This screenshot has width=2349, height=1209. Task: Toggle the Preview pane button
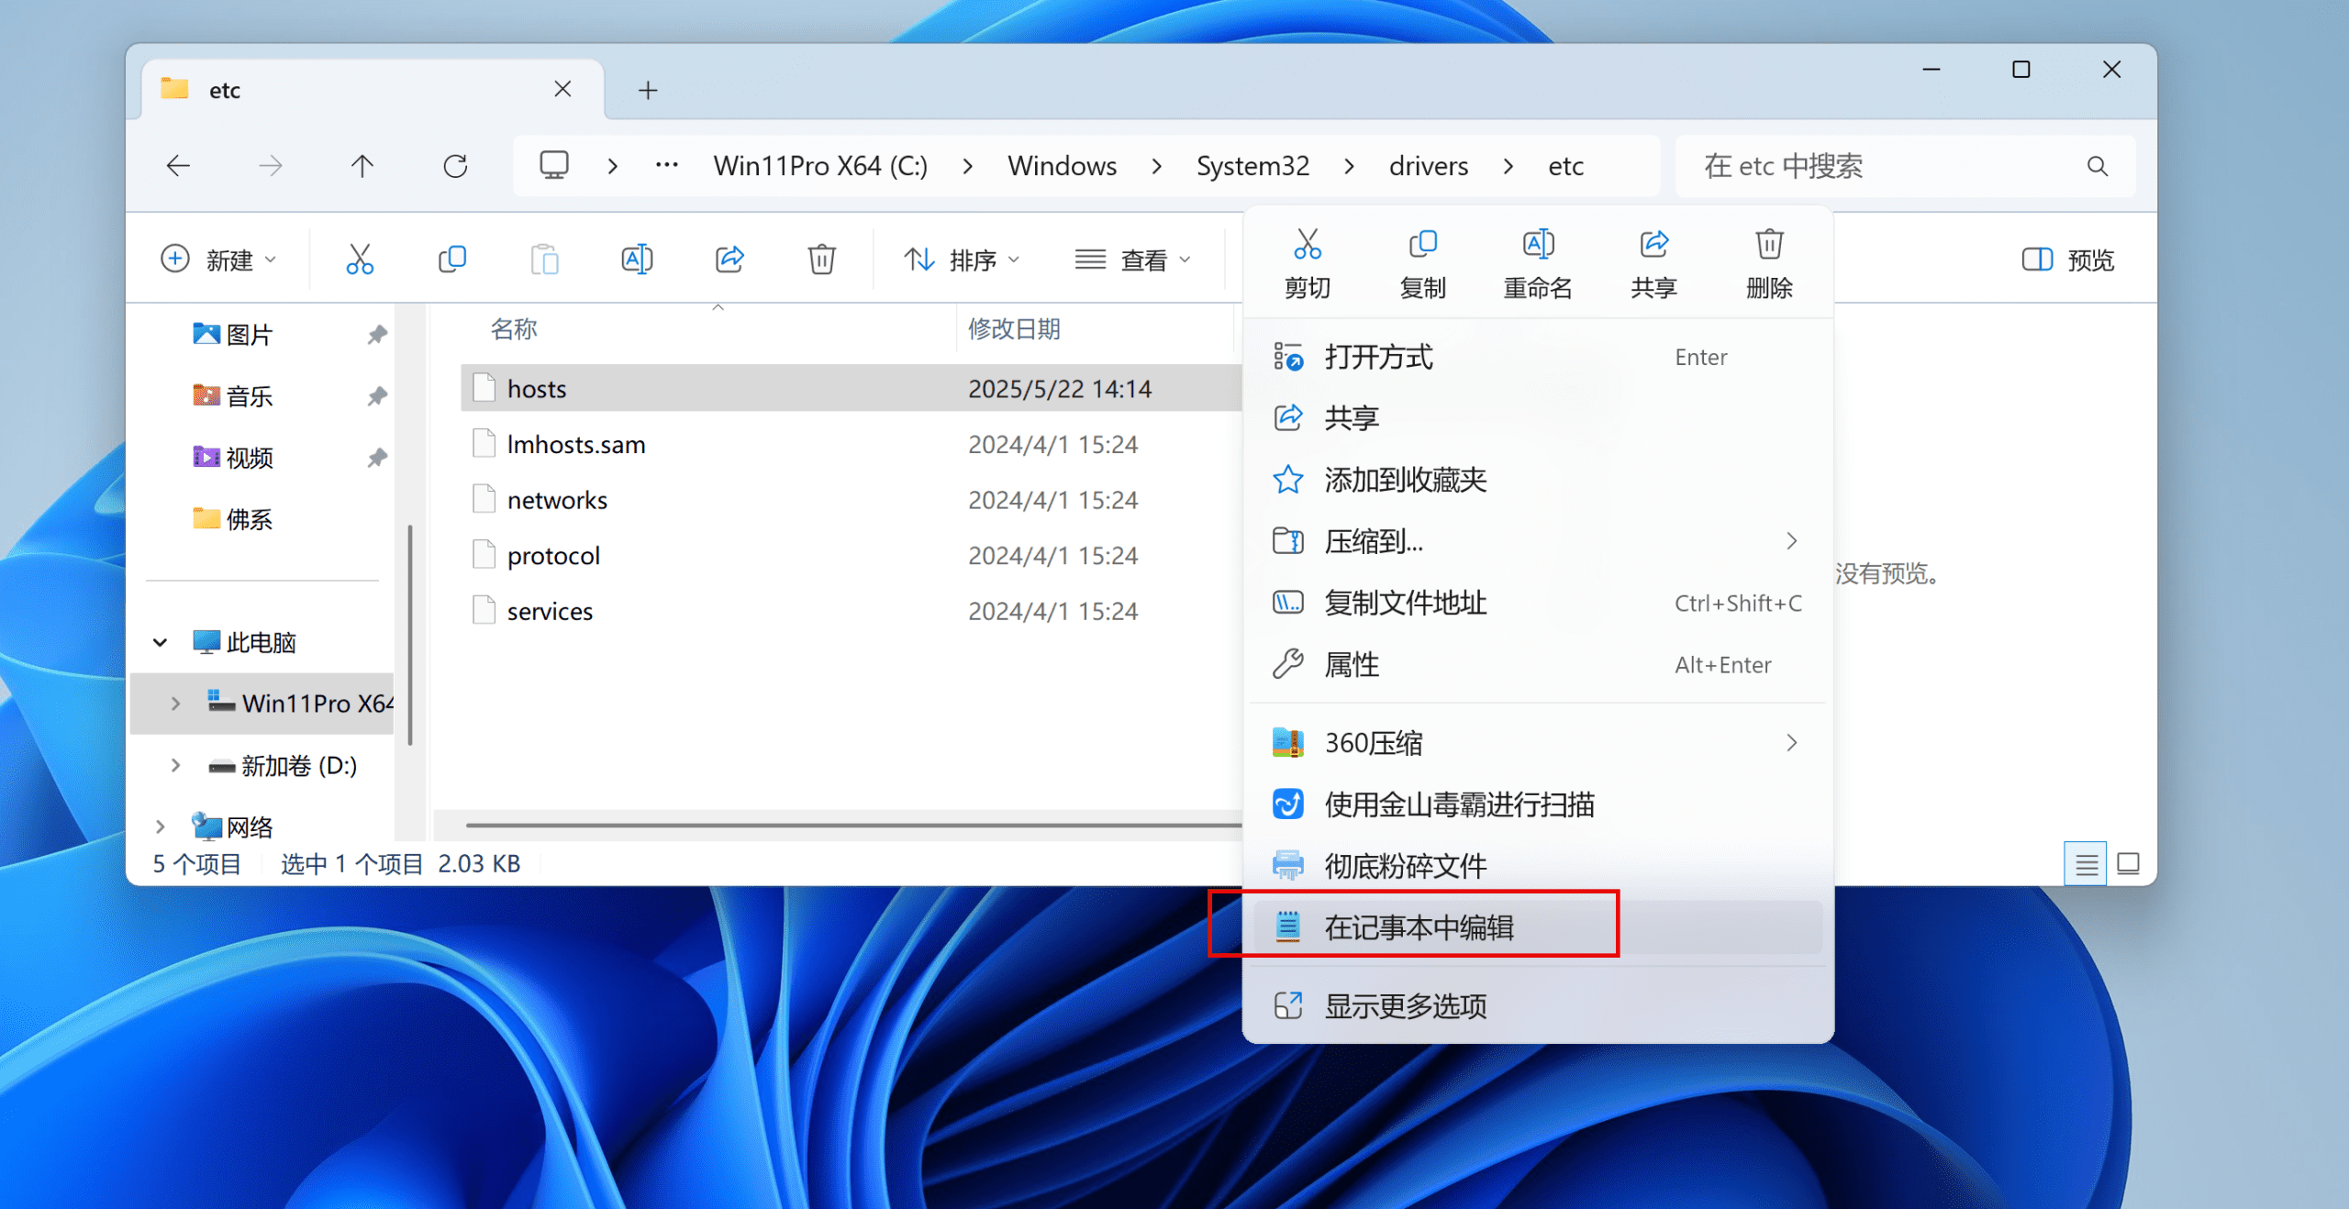click(2068, 260)
